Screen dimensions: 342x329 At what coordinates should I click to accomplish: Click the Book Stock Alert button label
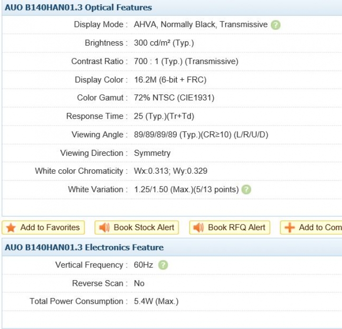coord(144,227)
